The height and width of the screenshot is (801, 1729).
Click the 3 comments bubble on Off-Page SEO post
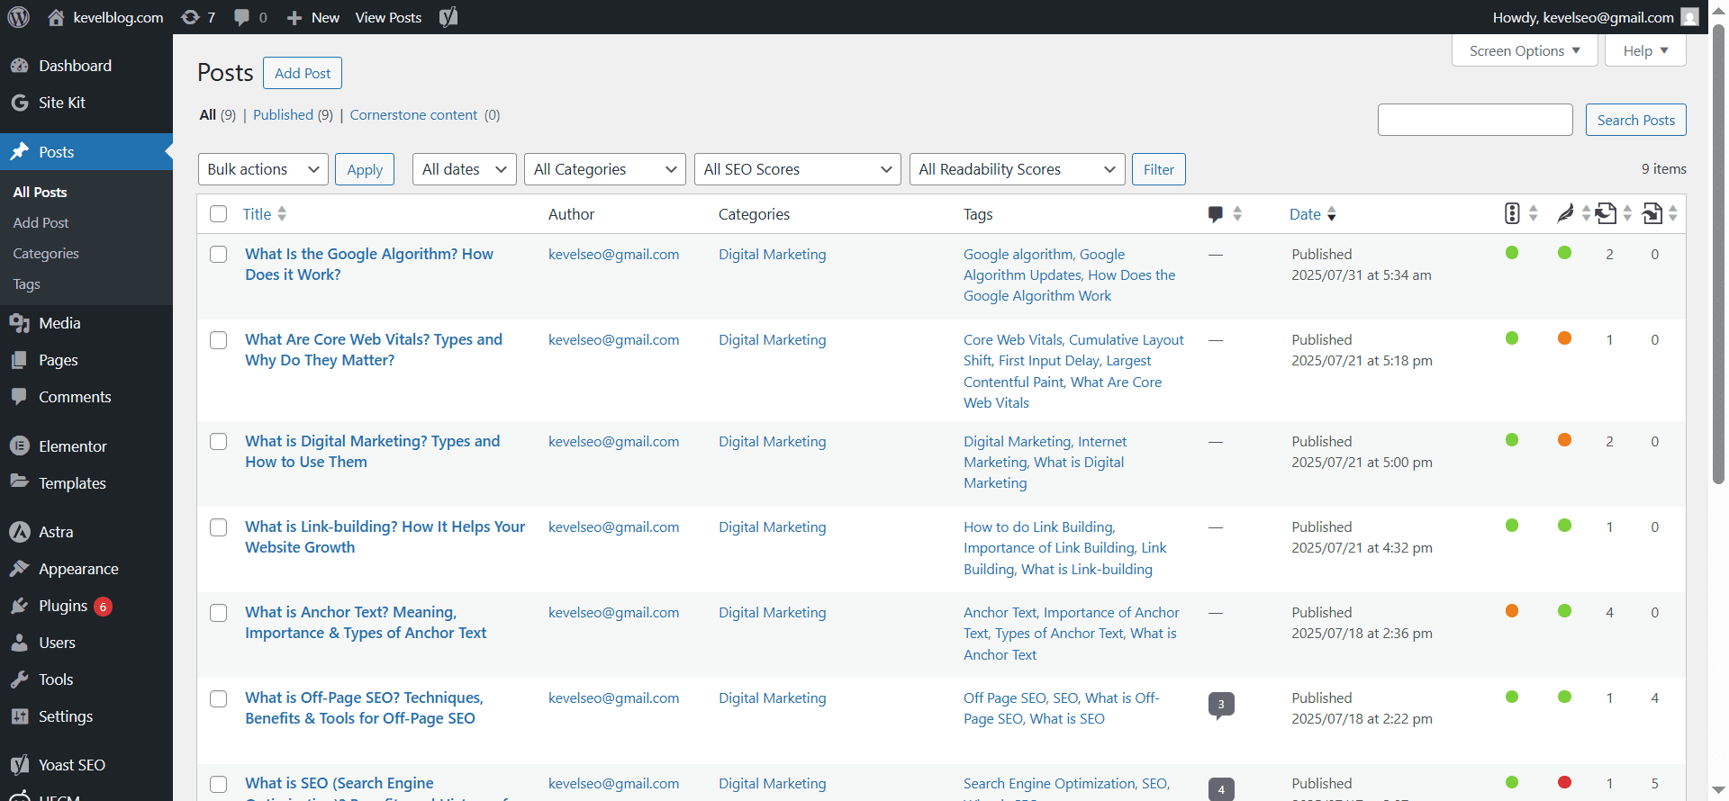pyautogui.click(x=1221, y=704)
